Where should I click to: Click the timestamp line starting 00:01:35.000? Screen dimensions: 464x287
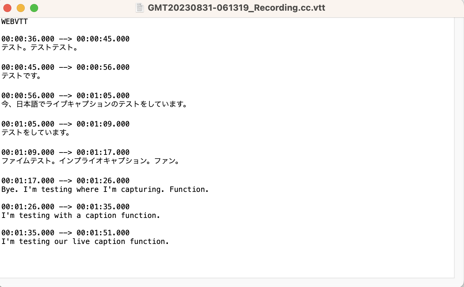65,233
